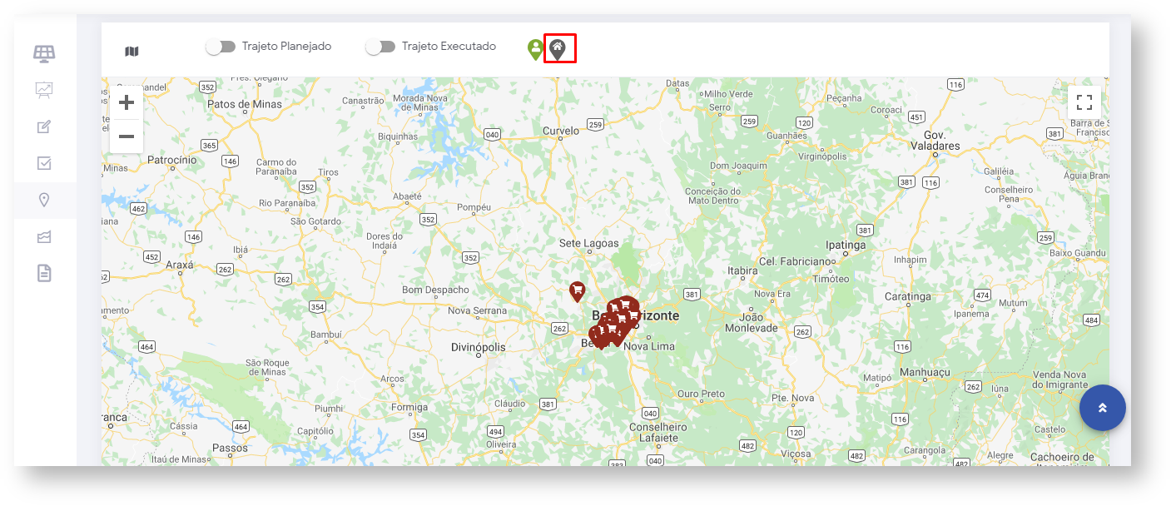The width and height of the screenshot is (1171, 506).
Task: Click the Curvelo city label
Action: tap(560, 131)
